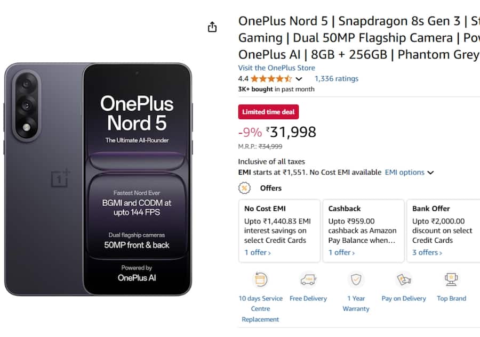This screenshot has height=337, width=480.
Task: Click the Limited time deal badge
Action: [x=269, y=112]
